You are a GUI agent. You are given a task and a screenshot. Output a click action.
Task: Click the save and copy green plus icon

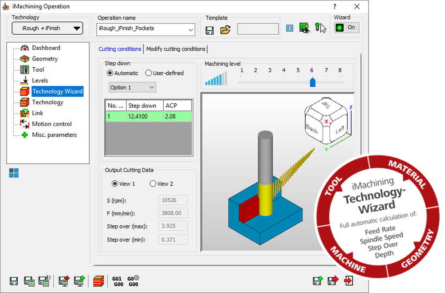click(318, 281)
